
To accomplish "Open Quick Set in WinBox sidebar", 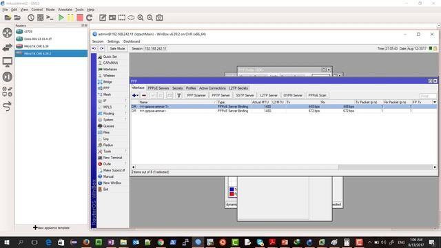I will point(110,56).
